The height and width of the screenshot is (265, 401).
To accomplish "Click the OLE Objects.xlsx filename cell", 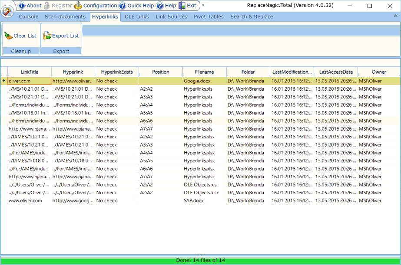I will [204, 193].
